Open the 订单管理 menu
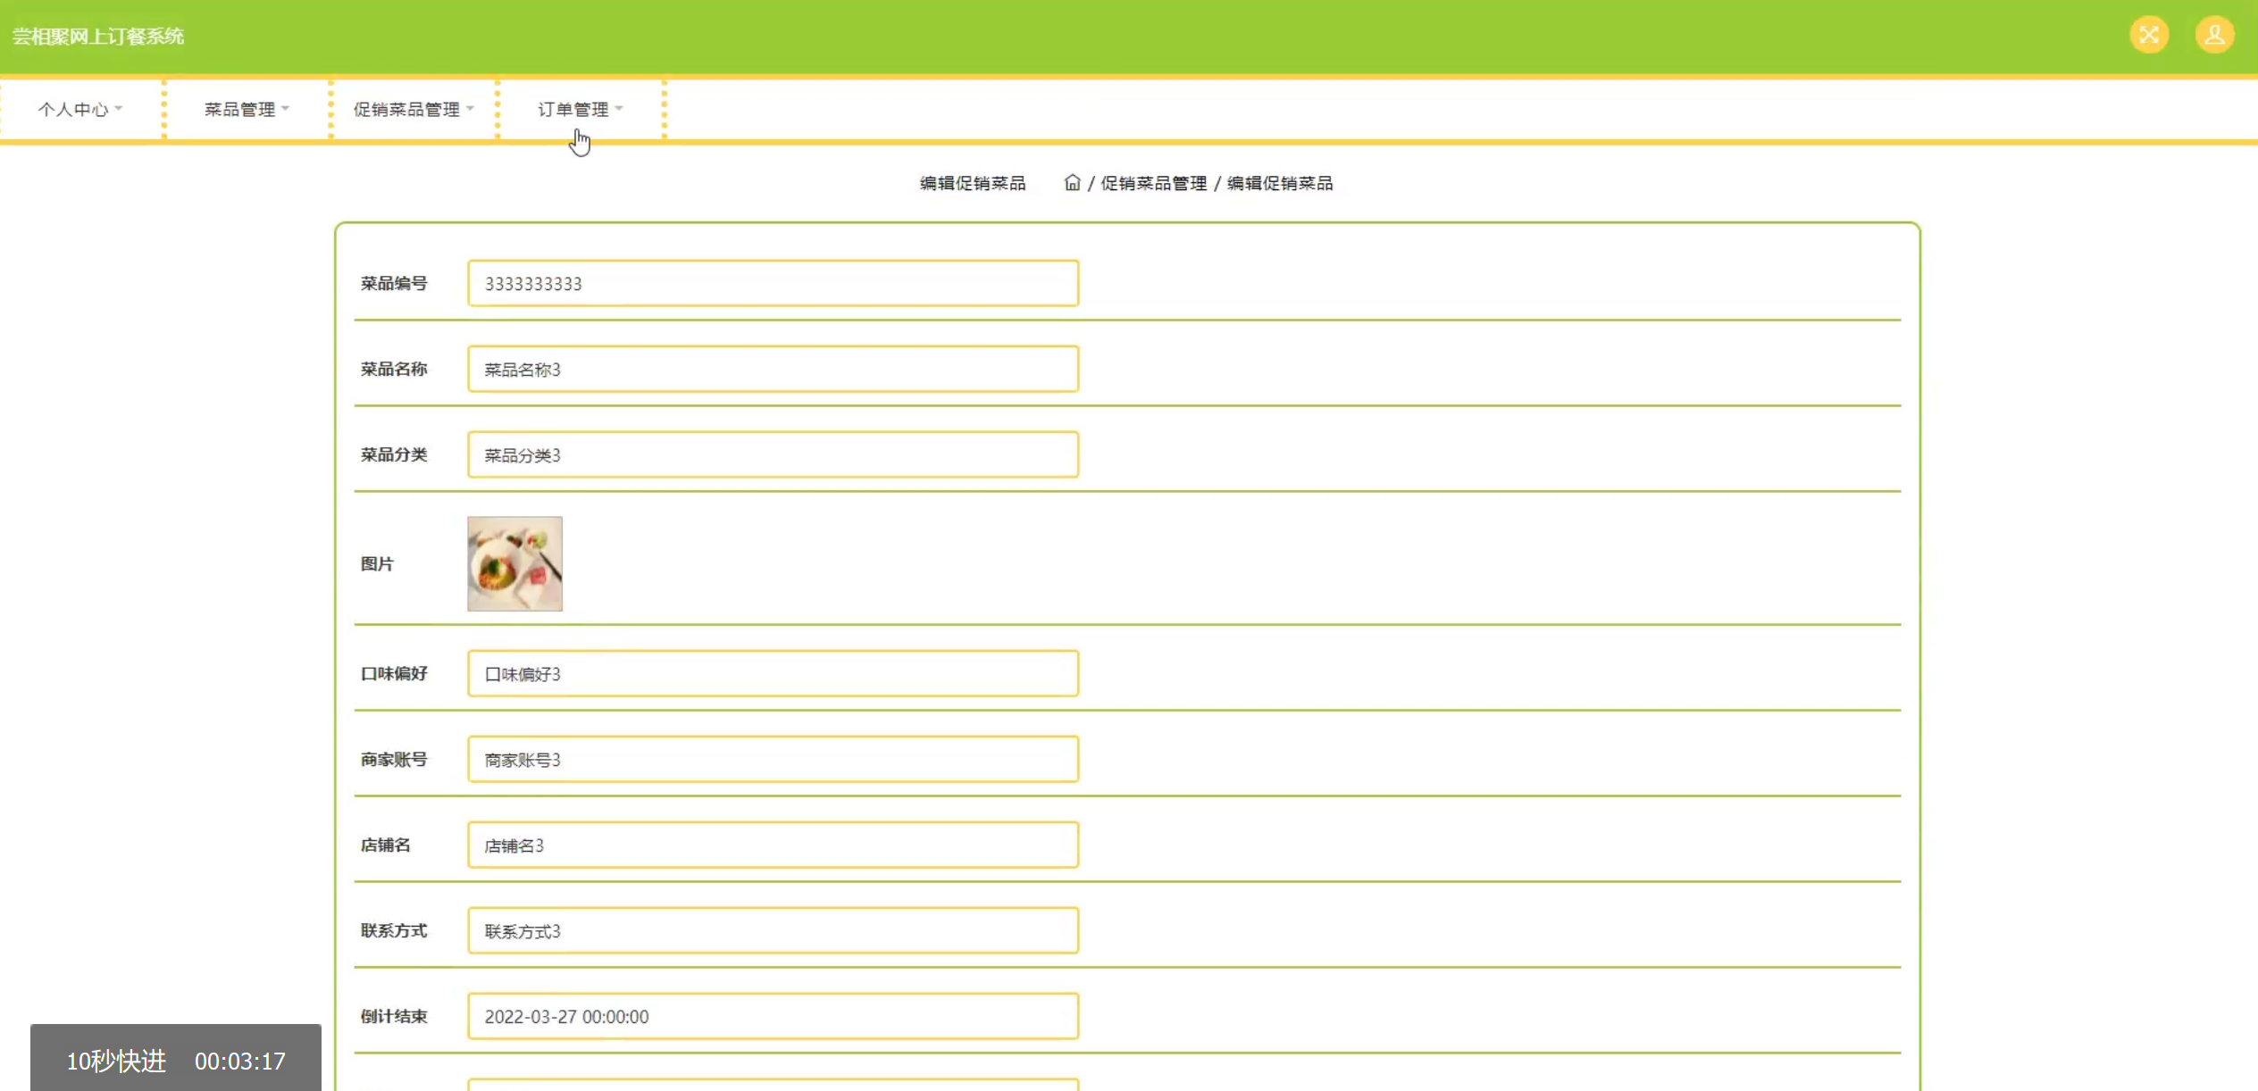The image size is (2258, 1091). coord(580,109)
